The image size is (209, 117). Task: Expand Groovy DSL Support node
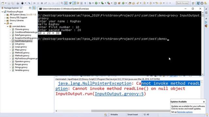click(x=5, y=18)
